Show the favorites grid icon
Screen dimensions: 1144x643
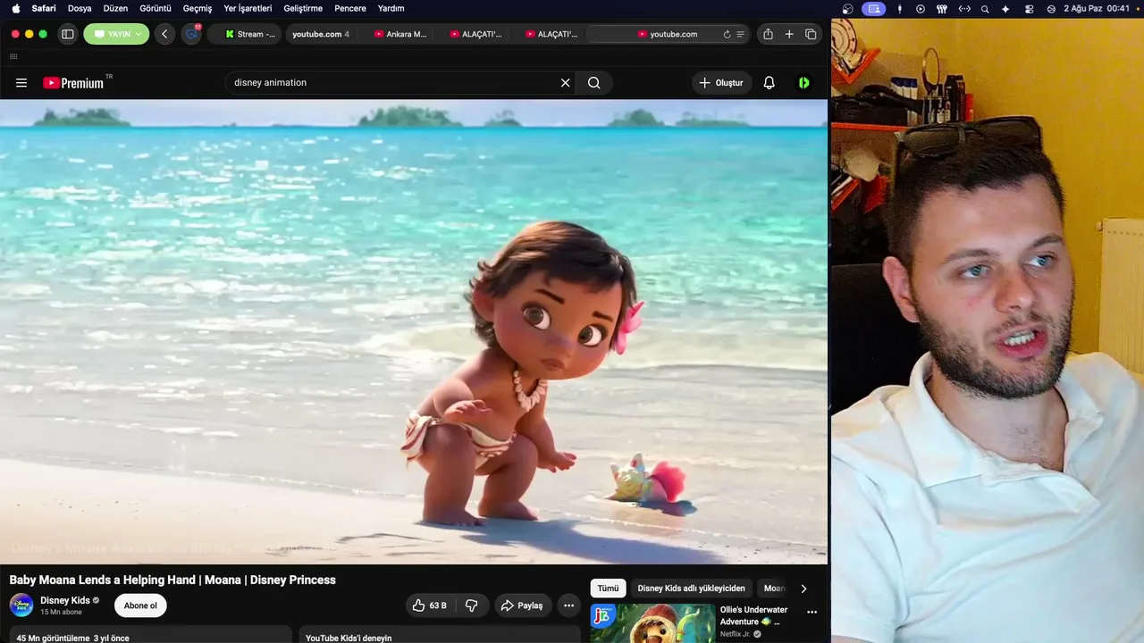13,56
